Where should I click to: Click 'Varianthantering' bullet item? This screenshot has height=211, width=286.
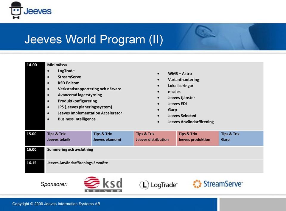coord(184,80)
